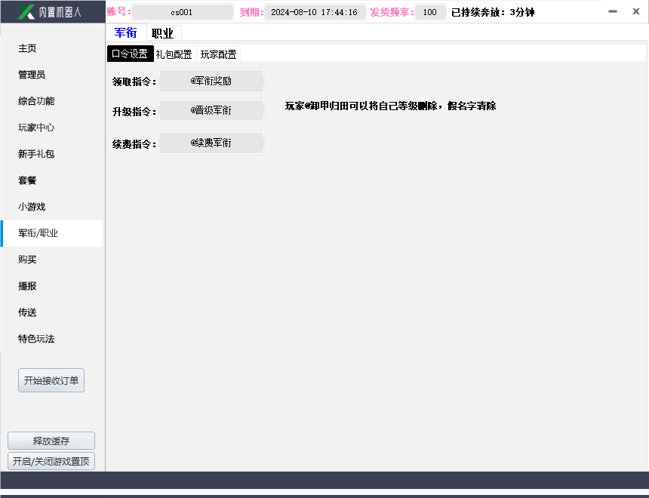Viewport: 649px width, 498px height.
Task: Open the 购买 page
Action: (x=27, y=260)
